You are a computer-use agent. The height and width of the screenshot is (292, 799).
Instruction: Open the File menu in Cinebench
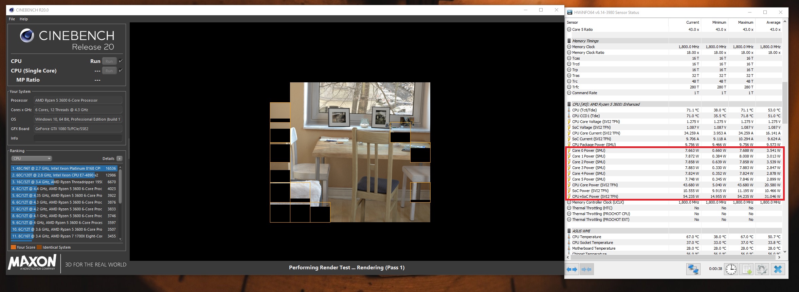12,19
